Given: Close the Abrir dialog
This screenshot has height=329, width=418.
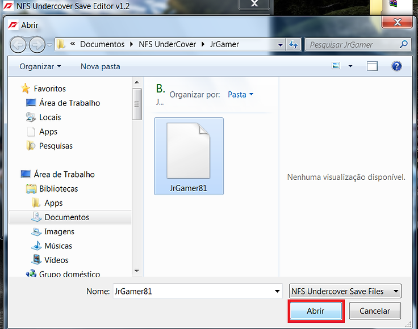Looking at the screenshot, I should pyautogui.click(x=397, y=22).
